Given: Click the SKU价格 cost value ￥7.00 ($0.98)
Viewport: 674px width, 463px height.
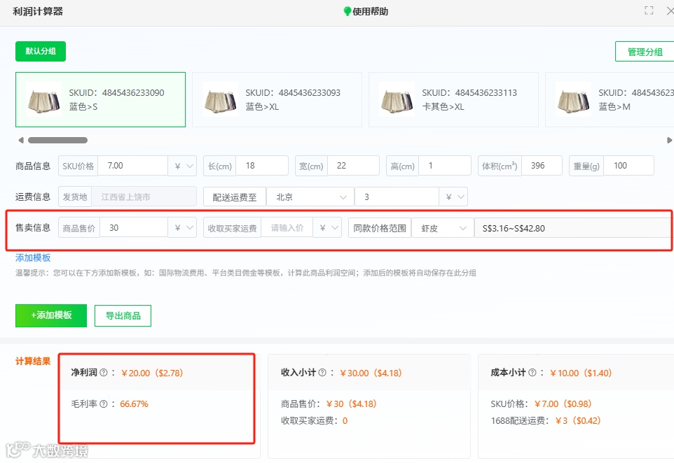Looking at the screenshot, I should pos(563,404).
